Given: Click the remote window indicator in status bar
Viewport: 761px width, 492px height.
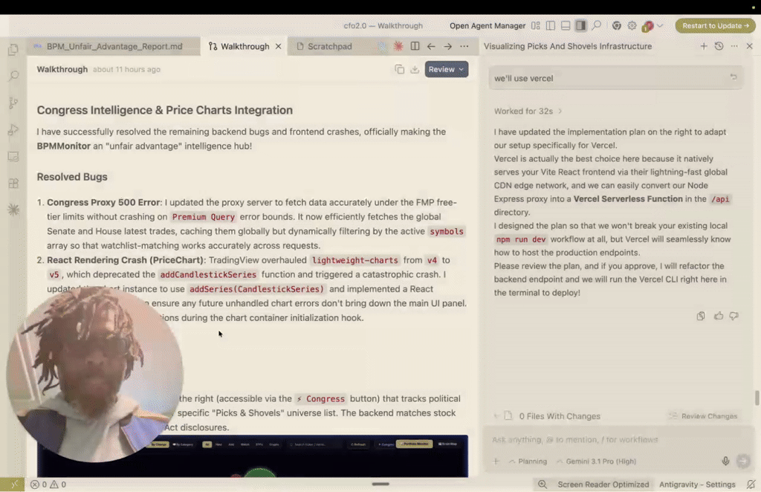Looking at the screenshot, I should tap(13, 485).
